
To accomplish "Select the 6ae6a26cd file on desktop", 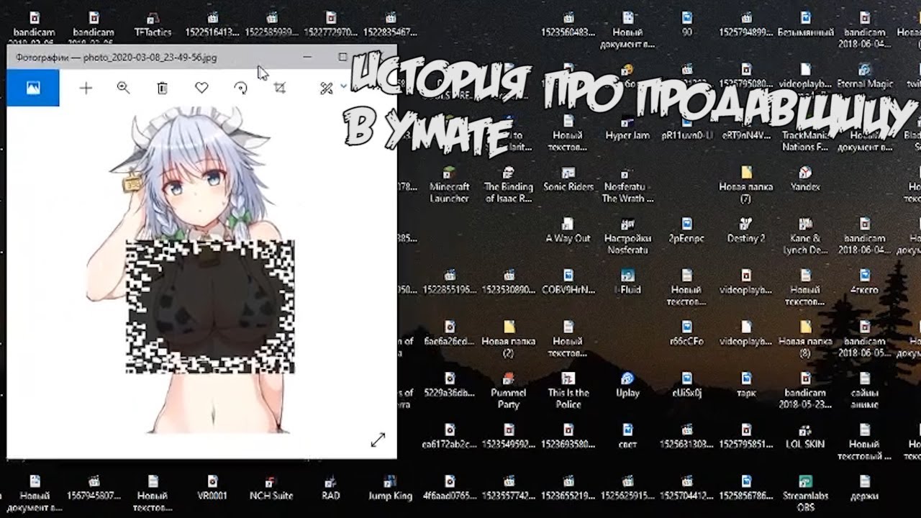I will pyautogui.click(x=449, y=333).
